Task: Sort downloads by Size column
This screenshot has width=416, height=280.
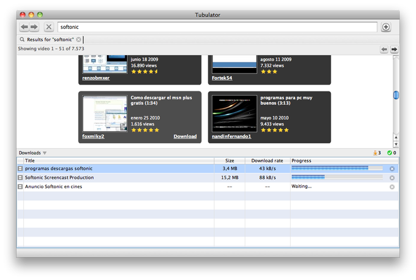Action: coord(229,161)
